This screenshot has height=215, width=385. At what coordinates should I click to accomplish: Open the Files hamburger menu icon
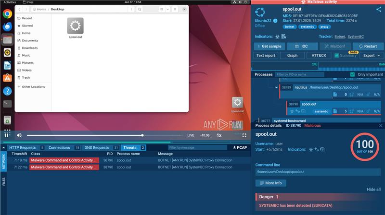point(175,9)
